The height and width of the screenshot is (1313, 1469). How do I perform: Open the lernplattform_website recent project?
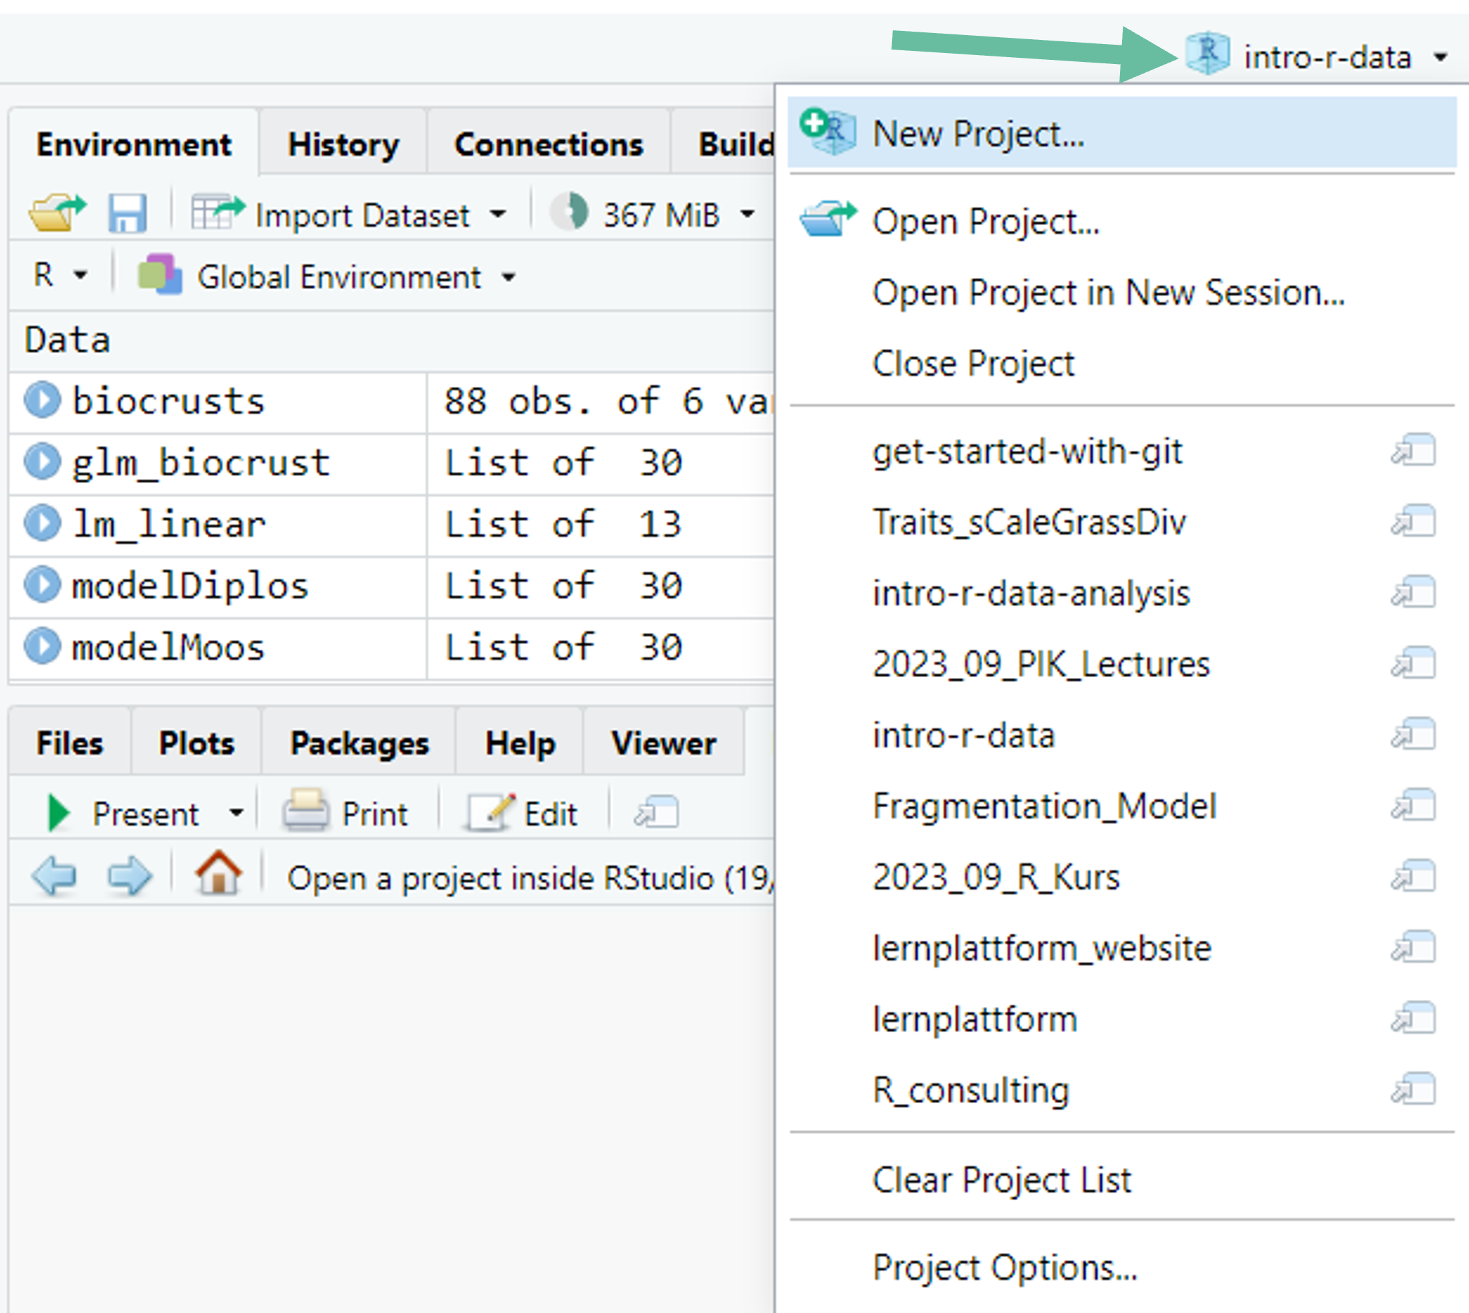point(1041,948)
